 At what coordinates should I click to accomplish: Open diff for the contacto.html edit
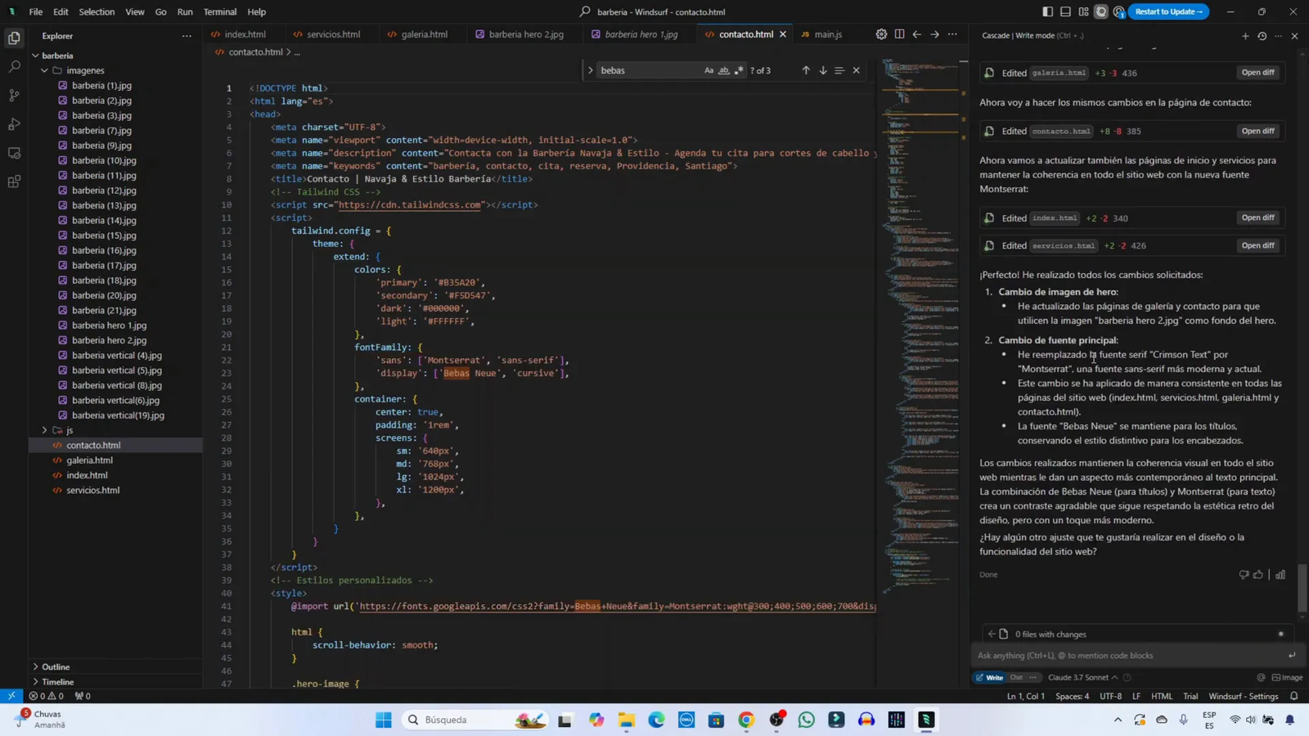coord(1257,131)
